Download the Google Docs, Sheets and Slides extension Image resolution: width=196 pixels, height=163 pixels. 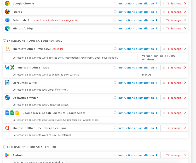174,113
